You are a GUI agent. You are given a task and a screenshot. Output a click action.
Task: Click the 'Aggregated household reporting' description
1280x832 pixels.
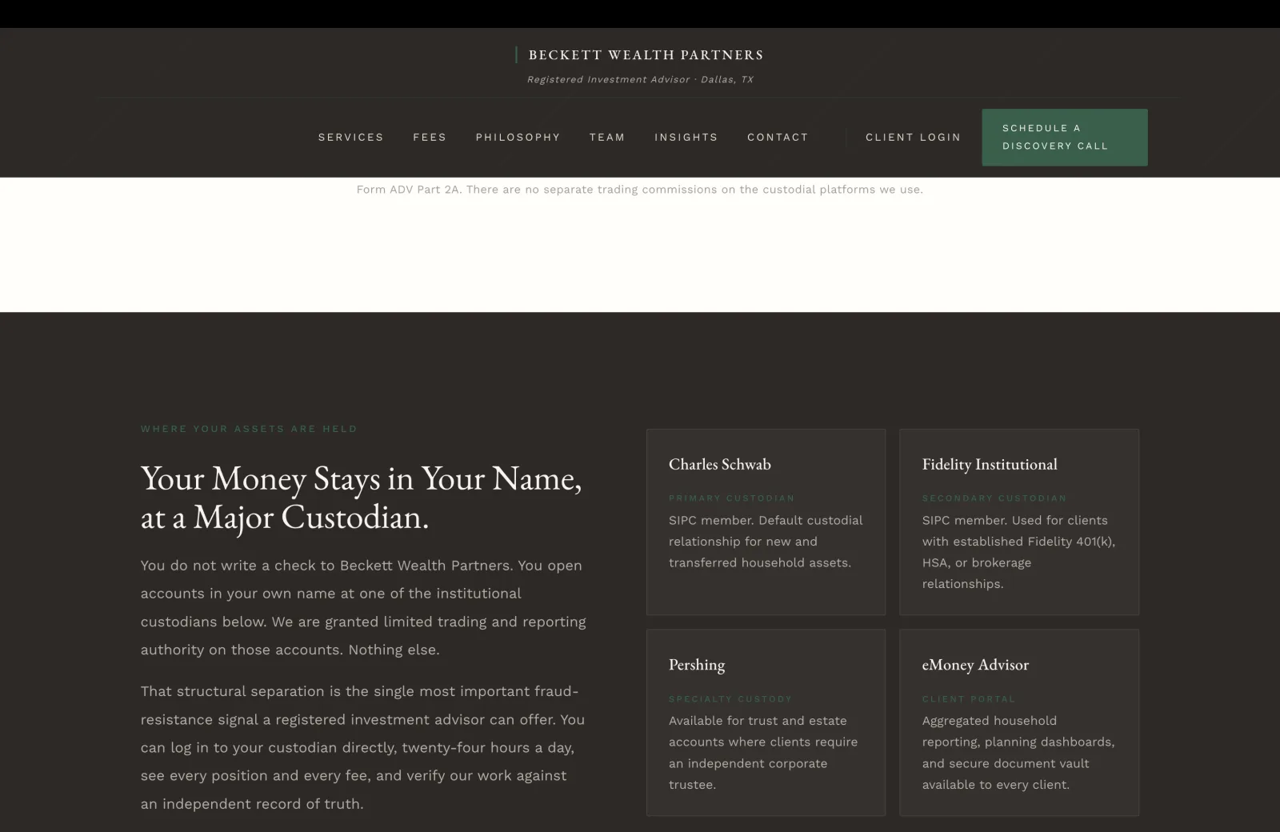pyautogui.click(x=1018, y=753)
